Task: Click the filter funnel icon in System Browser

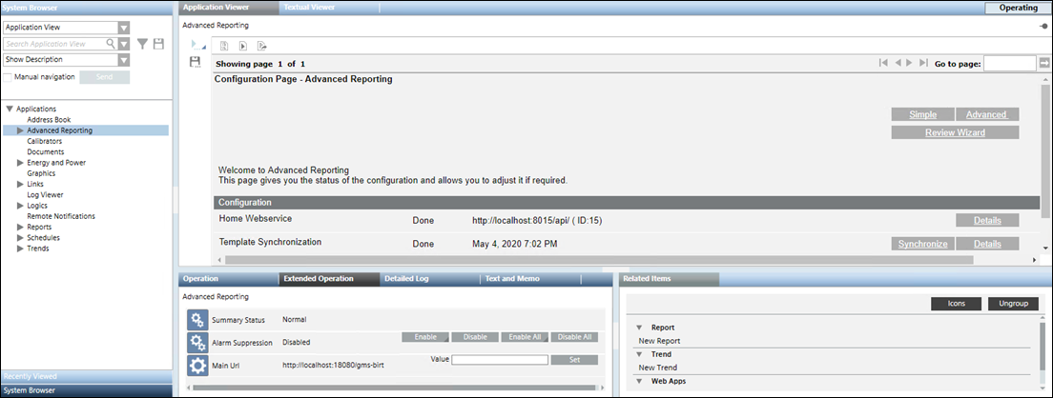Action: [x=142, y=44]
